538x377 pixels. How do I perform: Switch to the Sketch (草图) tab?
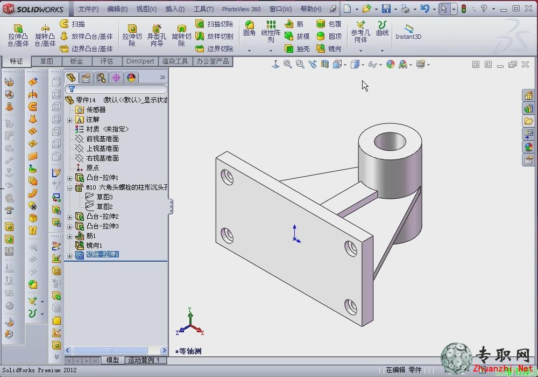pyautogui.click(x=47, y=61)
